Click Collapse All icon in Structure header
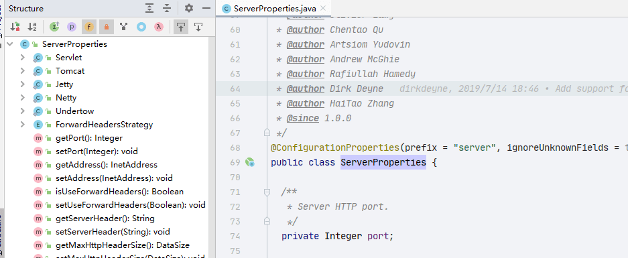Screen dimensions: 628x258 pos(167,9)
